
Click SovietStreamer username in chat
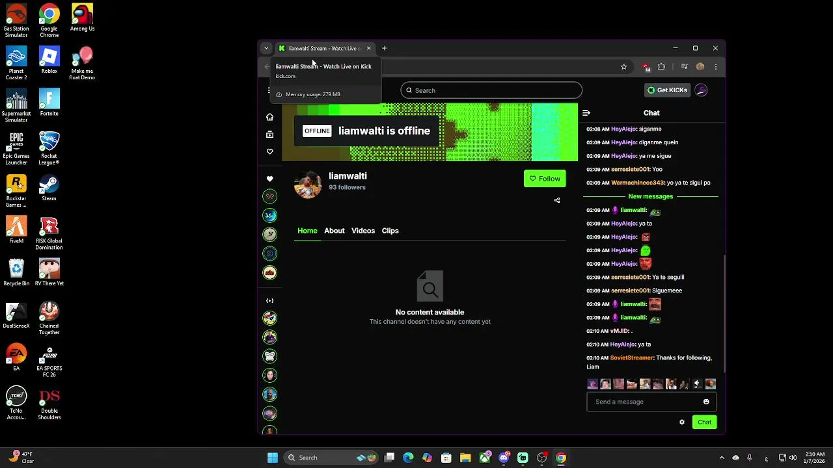631,358
